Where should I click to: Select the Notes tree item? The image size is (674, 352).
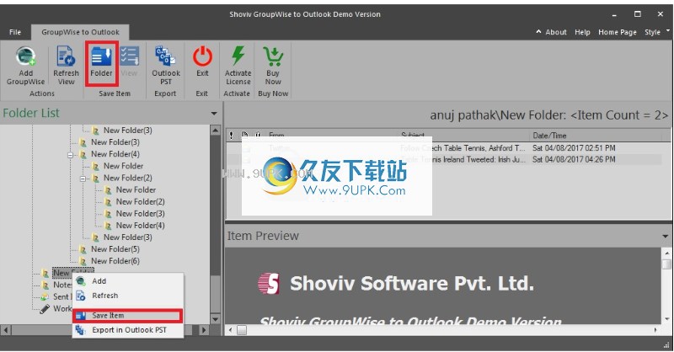[62, 285]
